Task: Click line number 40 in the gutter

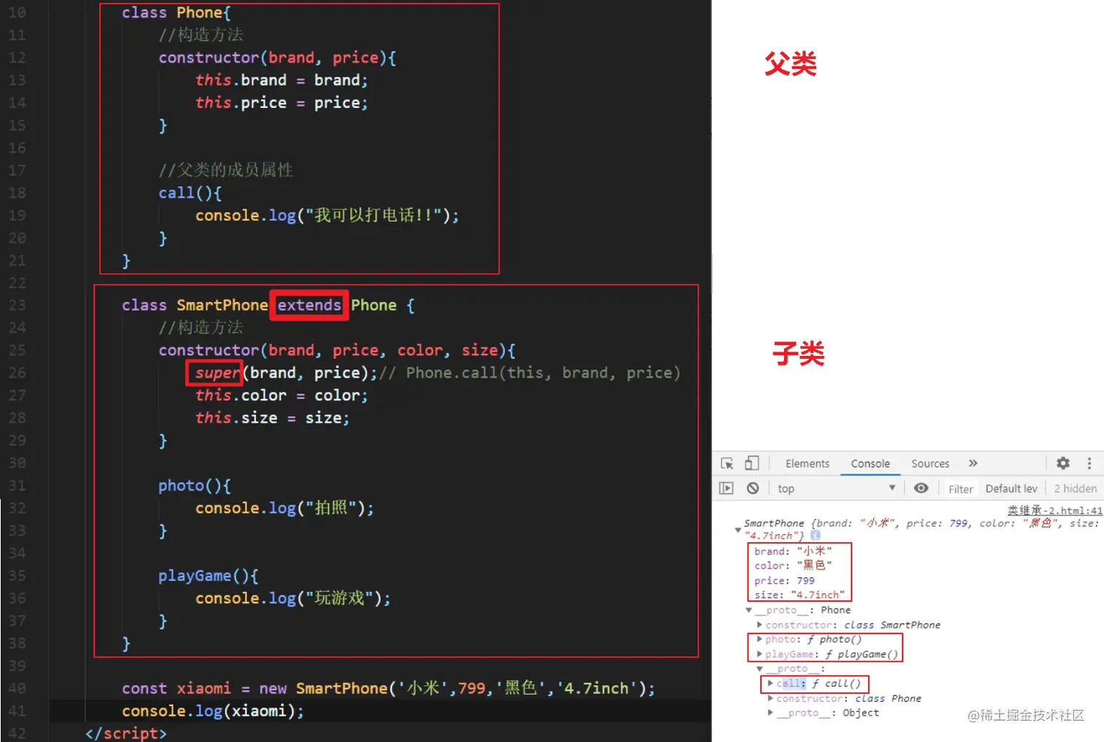Action: click(x=17, y=688)
